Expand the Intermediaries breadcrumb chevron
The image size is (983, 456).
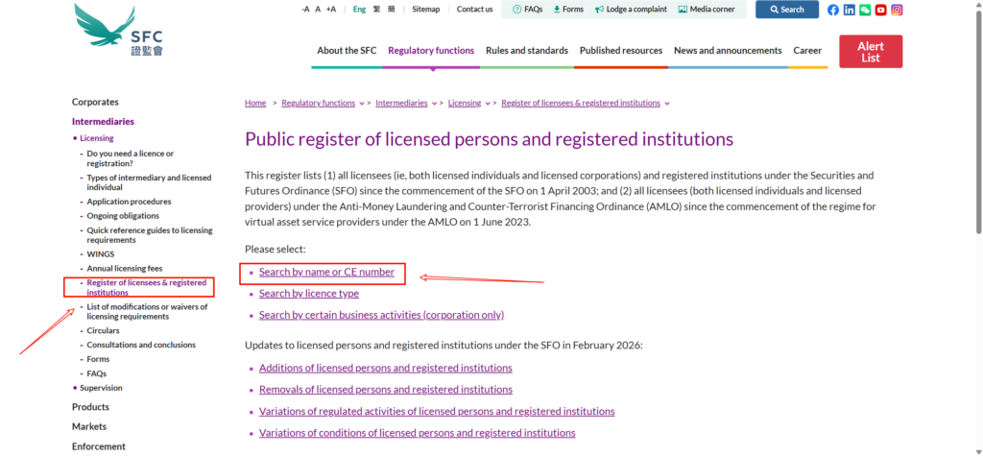coord(437,103)
